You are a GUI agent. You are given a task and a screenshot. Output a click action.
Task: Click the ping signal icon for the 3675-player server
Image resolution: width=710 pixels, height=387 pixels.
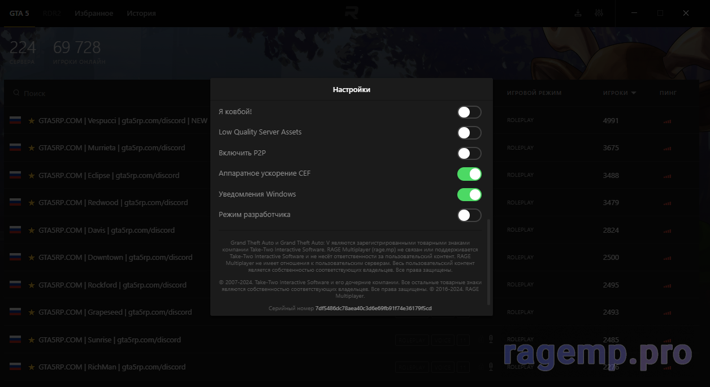(x=668, y=148)
